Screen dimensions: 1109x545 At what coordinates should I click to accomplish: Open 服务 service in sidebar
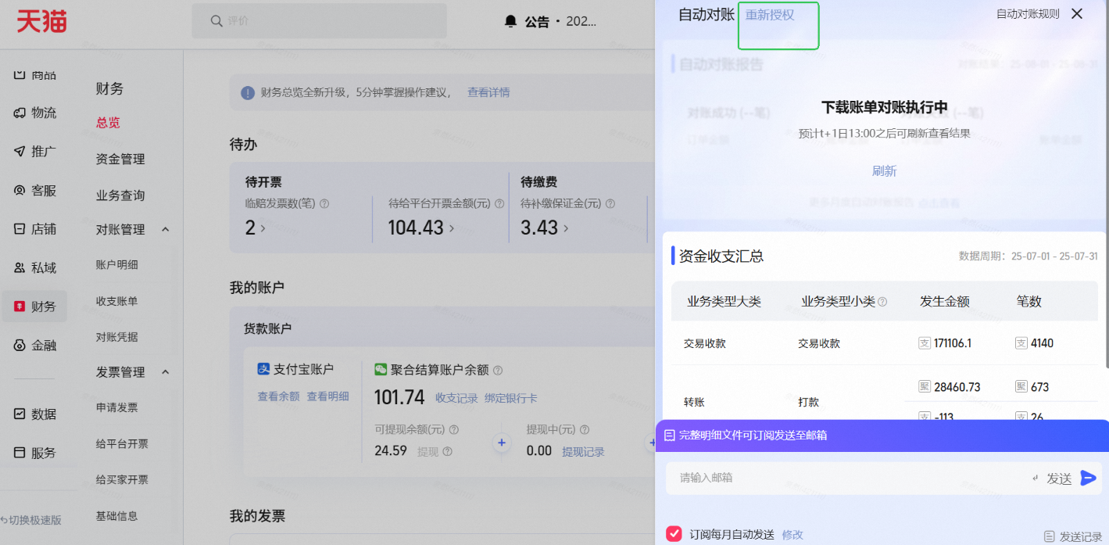pos(35,453)
